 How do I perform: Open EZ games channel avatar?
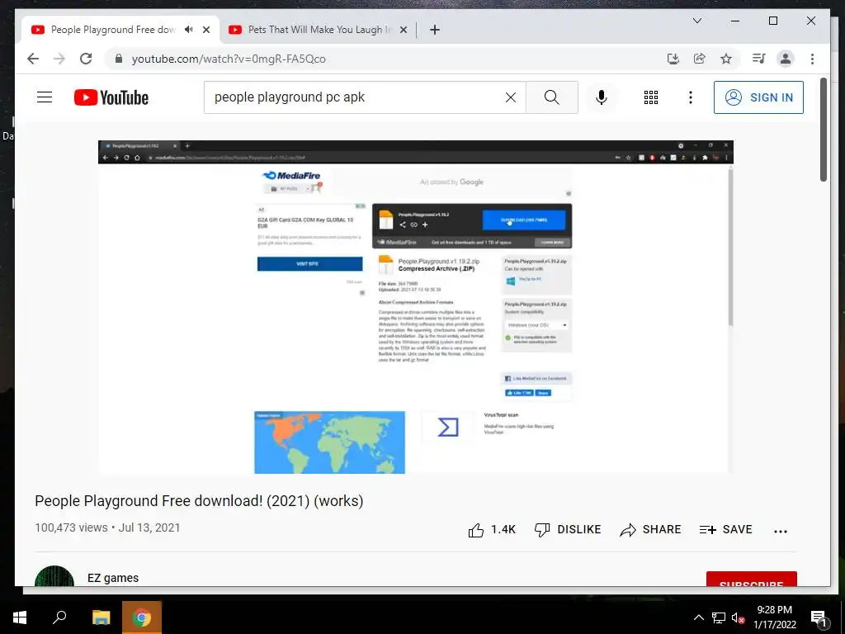[x=54, y=575]
